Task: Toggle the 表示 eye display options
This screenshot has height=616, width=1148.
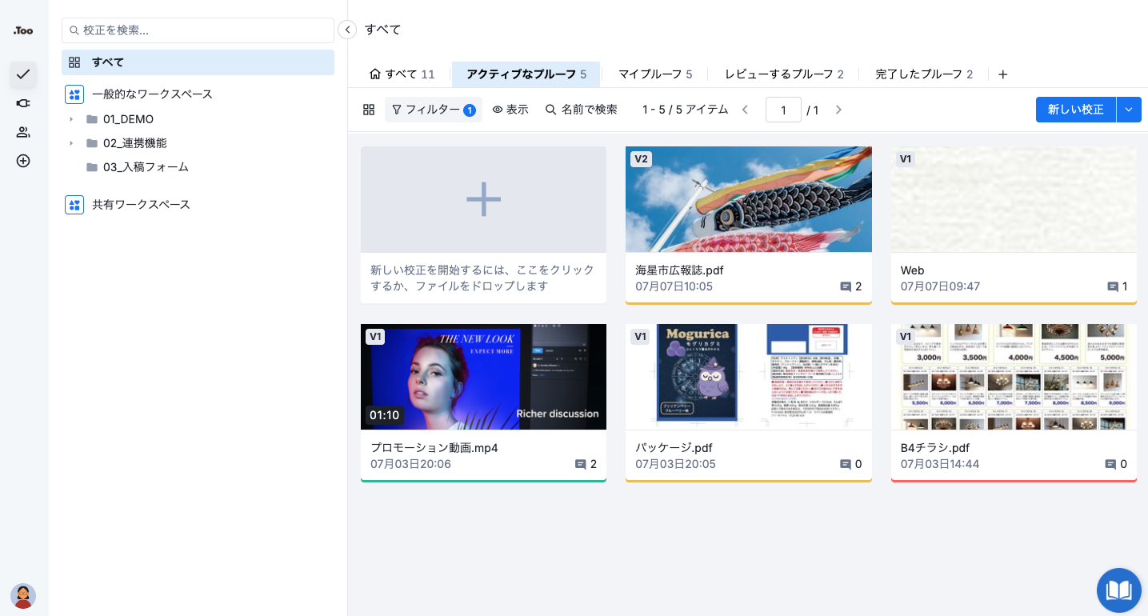Action: [510, 110]
